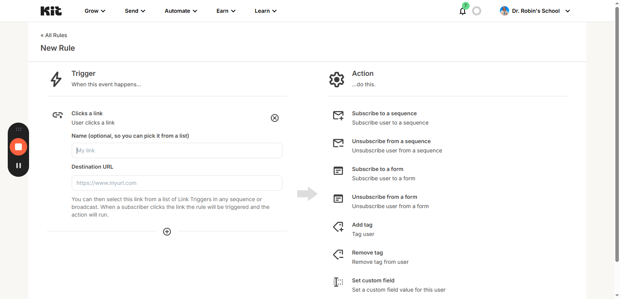Open the Learn menu
Image resolution: width=620 pixels, height=299 pixels.
[265, 11]
